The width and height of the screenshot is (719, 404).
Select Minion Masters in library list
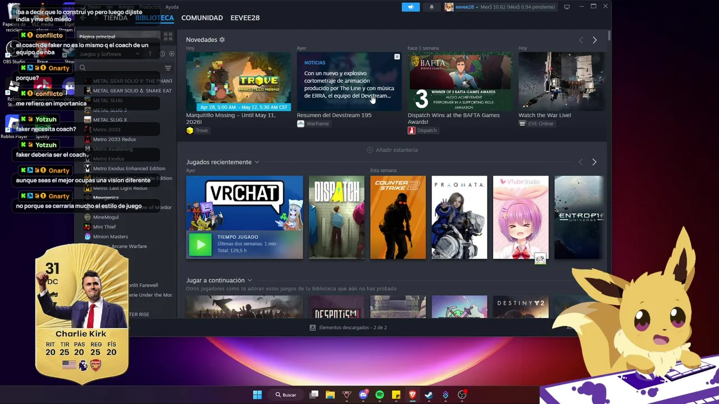click(x=111, y=237)
